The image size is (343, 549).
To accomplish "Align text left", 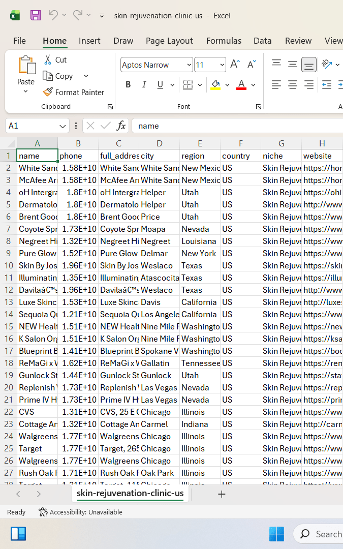I will tap(276, 84).
